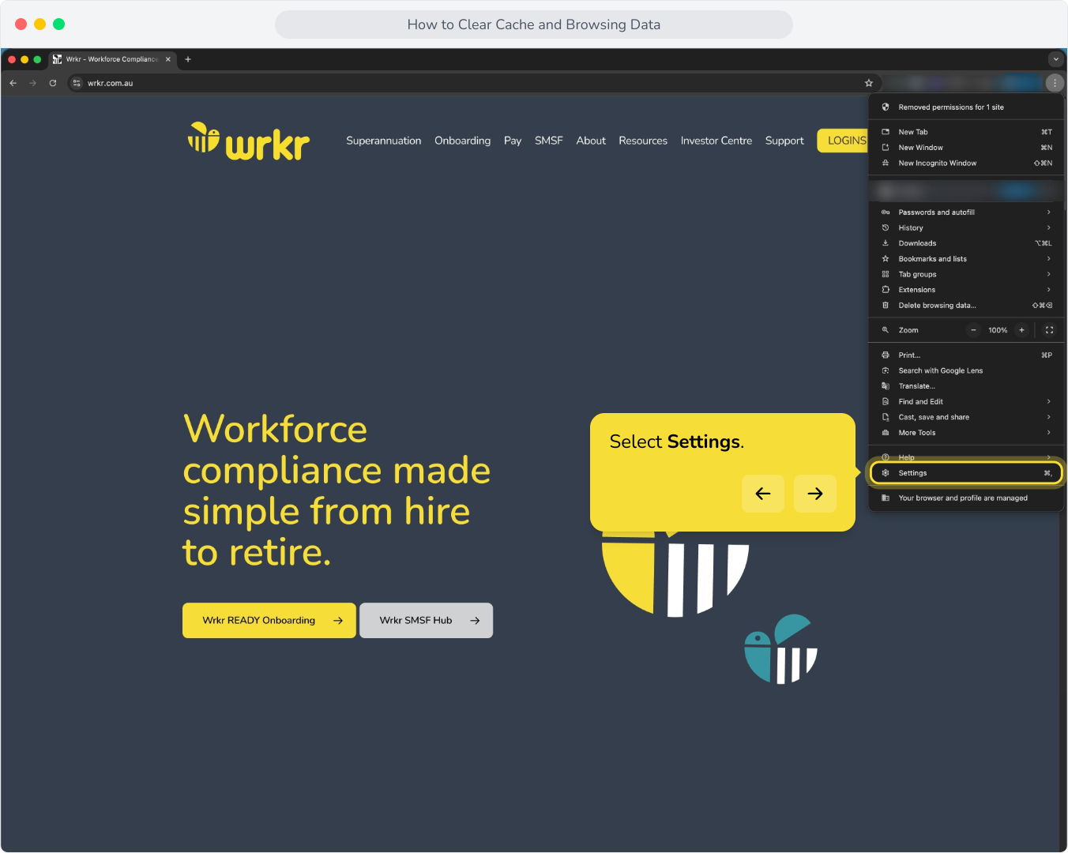Image resolution: width=1068 pixels, height=853 pixels.
Task: Click the site information icon beside wrkr.com.au
Action: (x=77, y=83)
